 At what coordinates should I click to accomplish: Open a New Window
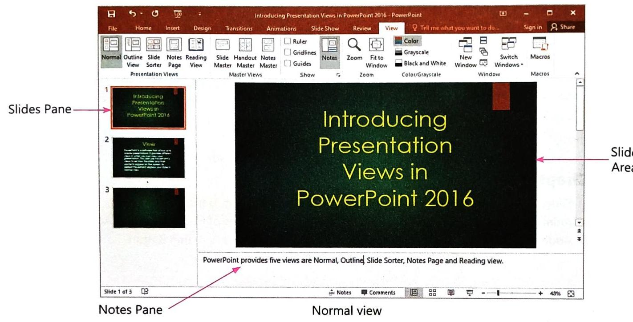466,53
